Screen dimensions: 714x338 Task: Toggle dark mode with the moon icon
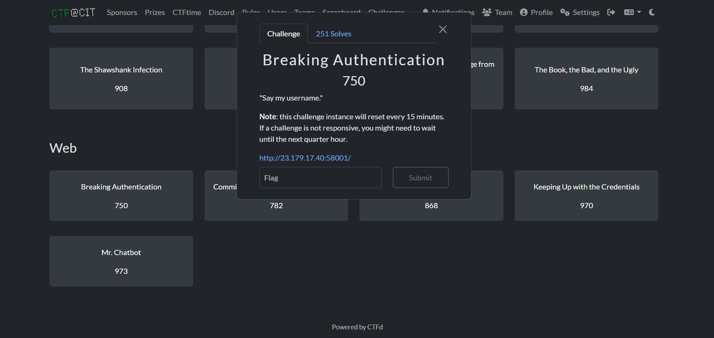(x=651, y=12)
